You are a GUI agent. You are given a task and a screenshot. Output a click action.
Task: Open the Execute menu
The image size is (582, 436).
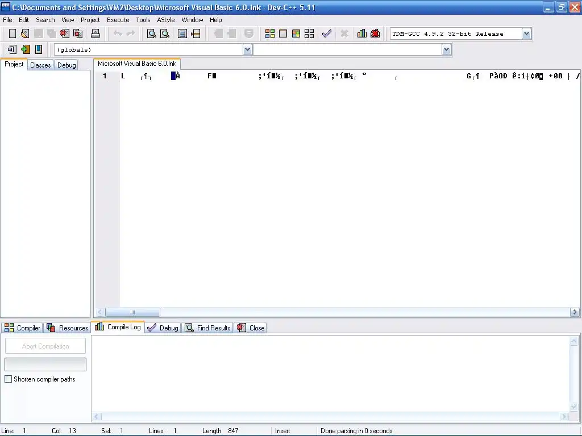coord(118,20)
